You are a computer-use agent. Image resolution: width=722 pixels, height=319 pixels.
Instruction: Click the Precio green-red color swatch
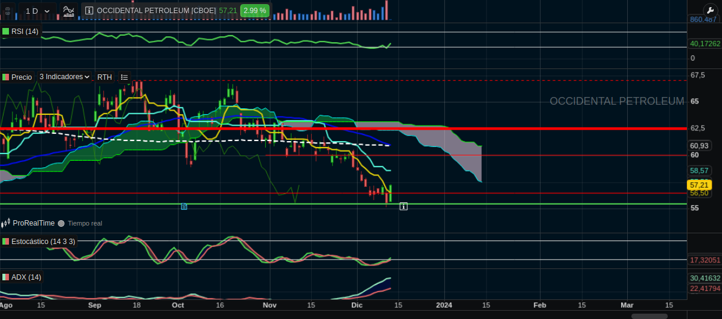click(6, 77)
